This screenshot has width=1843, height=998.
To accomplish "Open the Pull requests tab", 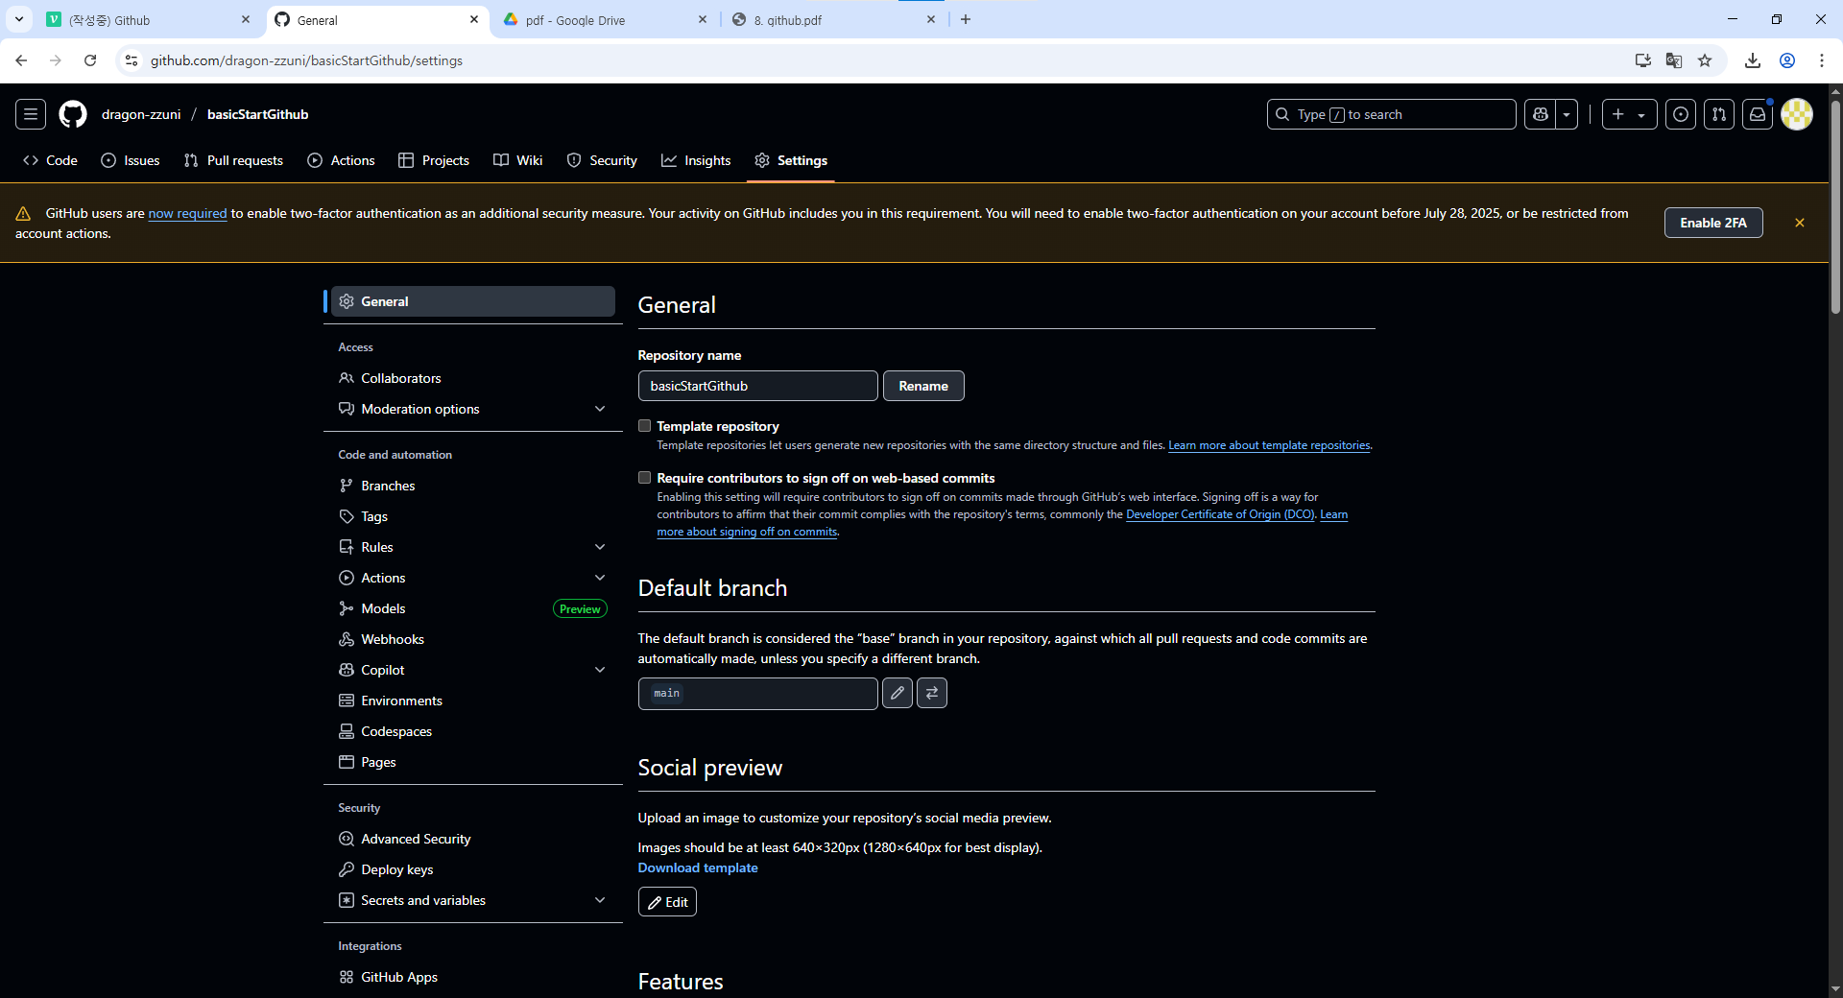I will (x=233, y=160).
